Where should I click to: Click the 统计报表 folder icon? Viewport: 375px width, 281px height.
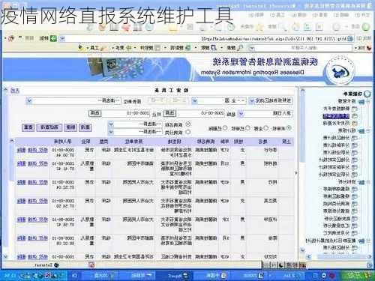(361, 130)
